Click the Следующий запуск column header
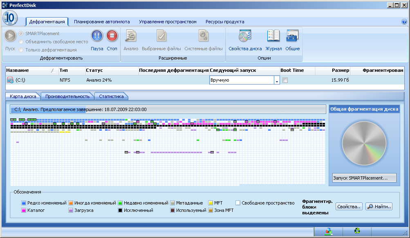The image size is (410, 238). [244, 70]
